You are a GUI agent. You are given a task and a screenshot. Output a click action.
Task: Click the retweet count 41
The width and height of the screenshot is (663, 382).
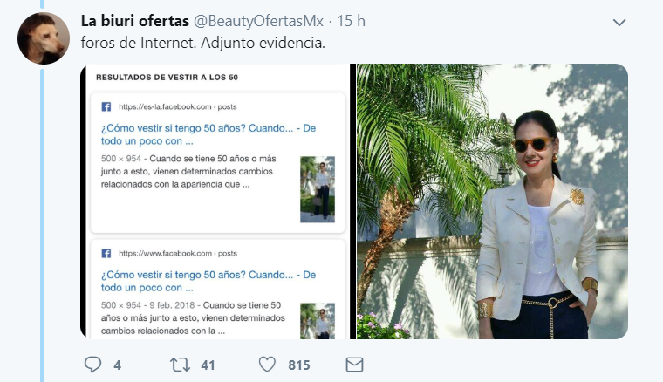pos(208,365)
